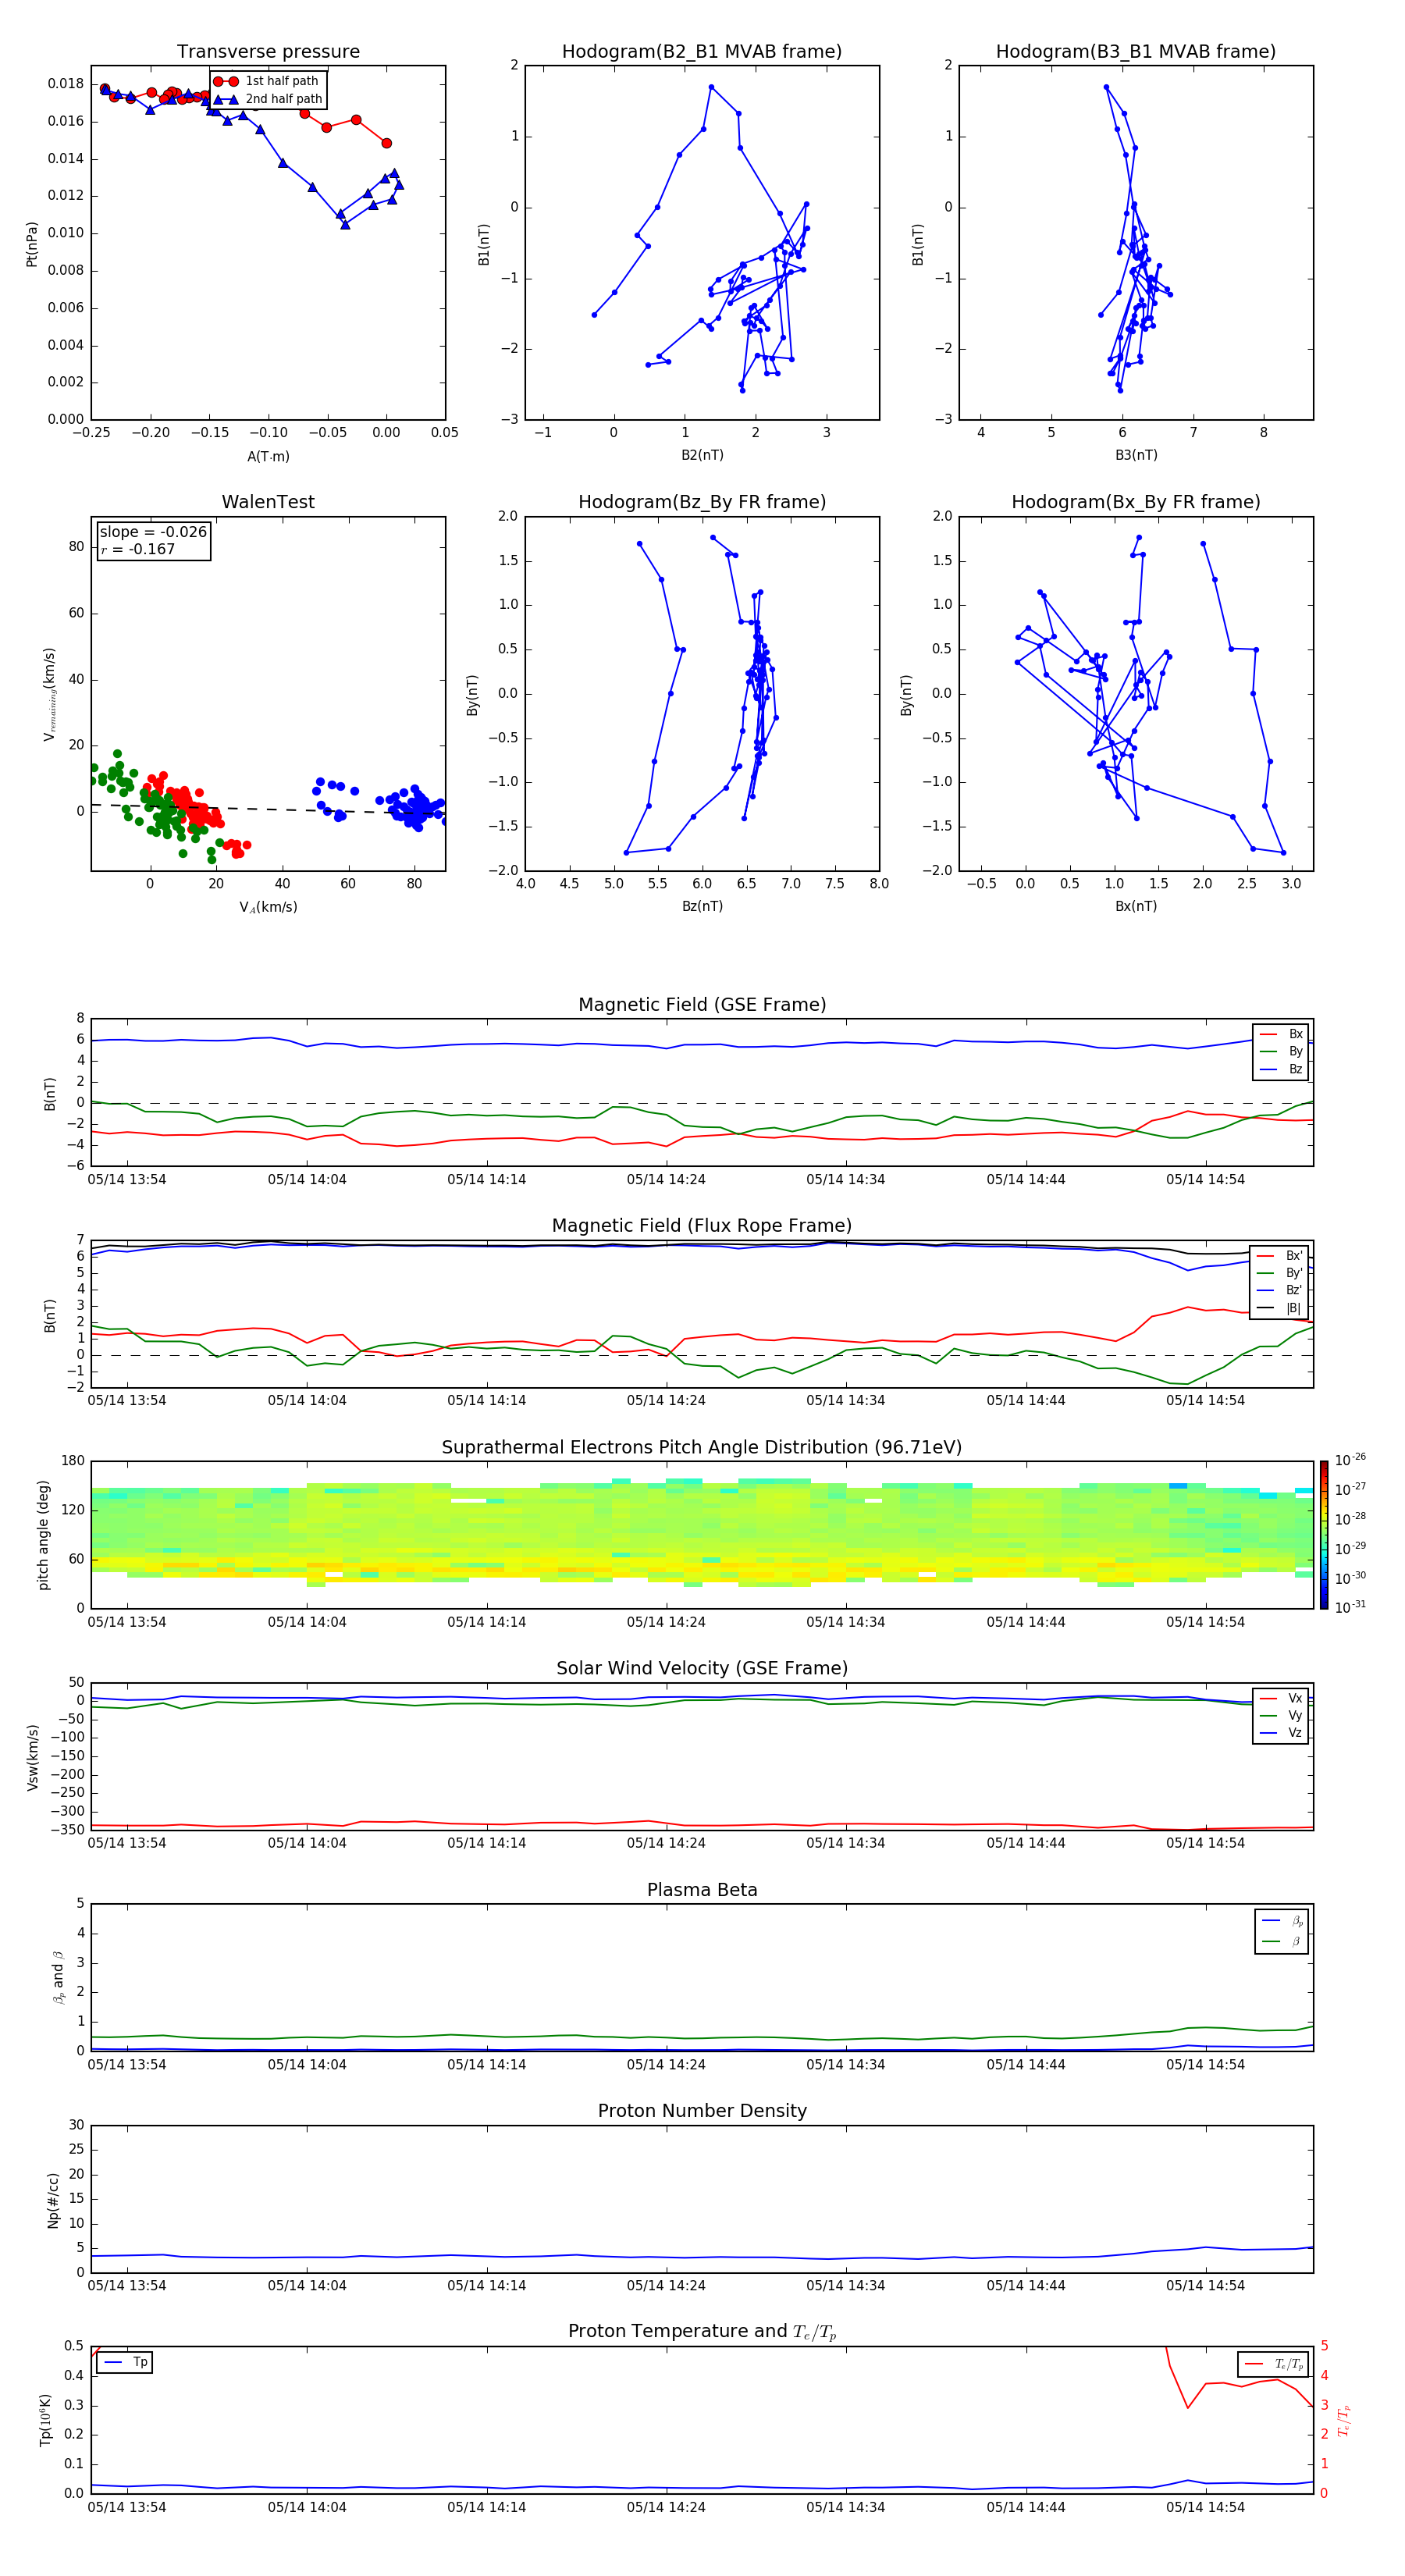Click the "0.018" tick on Pt(nPa) axis

[66, 84]
